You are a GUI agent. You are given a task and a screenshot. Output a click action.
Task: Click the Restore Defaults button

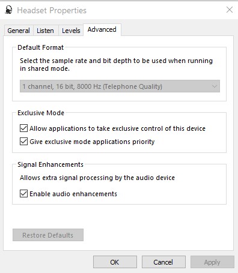click(x=48, y=235)
